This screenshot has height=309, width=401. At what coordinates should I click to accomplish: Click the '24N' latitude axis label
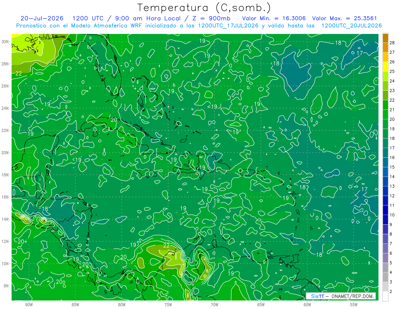coord(5,108)
